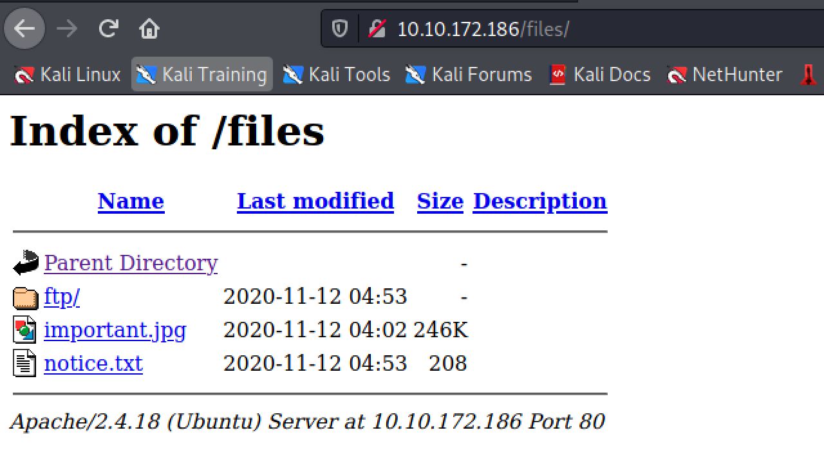Sort listing by Name column header
824x475 pixels.
(131, 201)
